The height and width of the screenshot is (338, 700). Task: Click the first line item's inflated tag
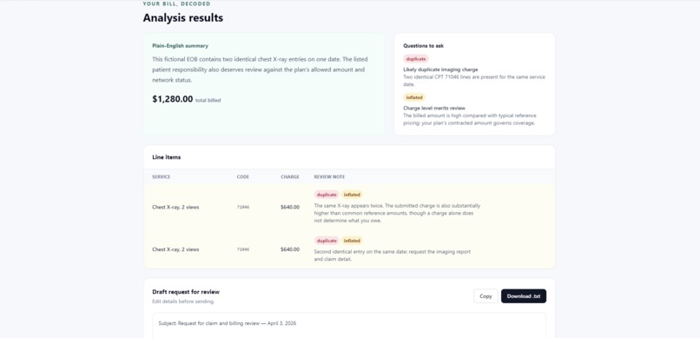pos(353,195)
